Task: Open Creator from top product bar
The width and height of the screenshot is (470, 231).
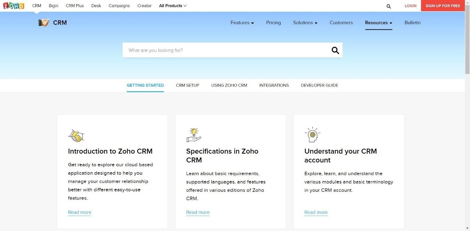Action: 144,6
